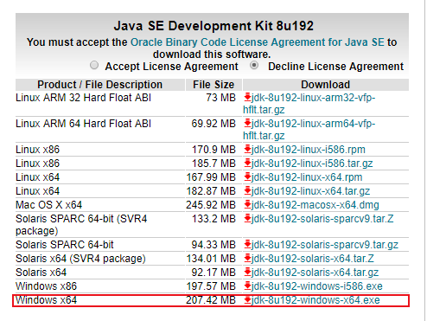Click download icon beside windows-x64.exe
The width and height of the screenshot is (427, 321).
tap(247, 300)
